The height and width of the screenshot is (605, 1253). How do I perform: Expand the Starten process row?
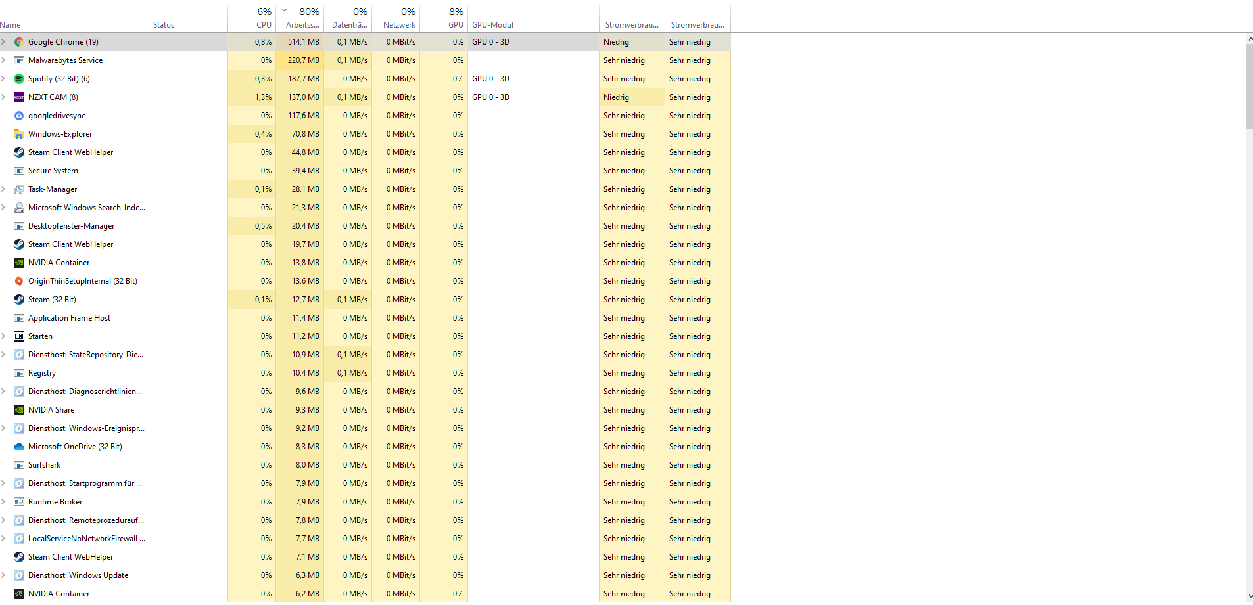(x=3, y=336)
